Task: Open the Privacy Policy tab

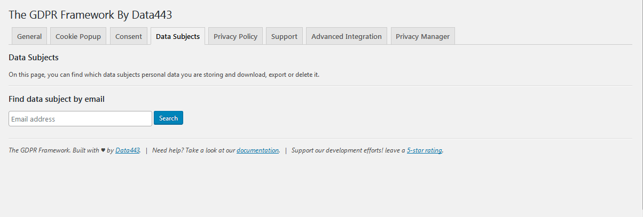Action: [236, 36]
